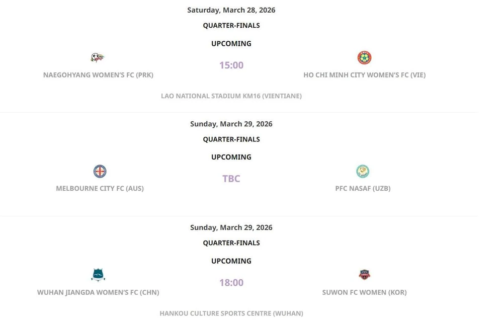503x321 pixels.
Task: Open Ho Chi Minh City Women's FC (VIE) link
Action: tap(364, 75)
